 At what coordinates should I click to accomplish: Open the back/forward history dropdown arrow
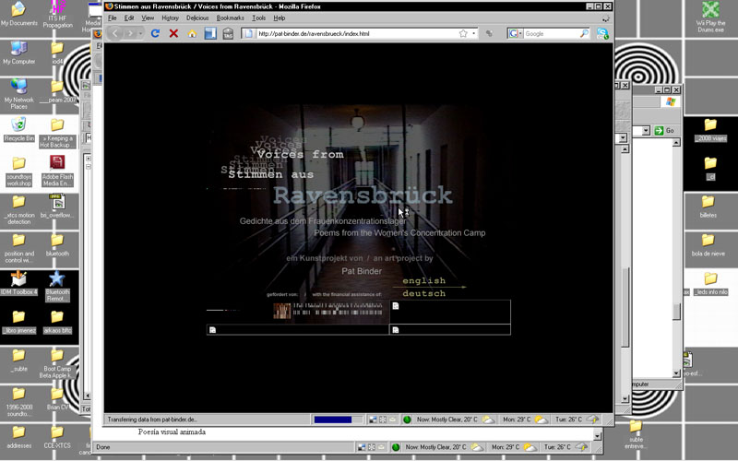pyautogui.click(x=138, y=33)
